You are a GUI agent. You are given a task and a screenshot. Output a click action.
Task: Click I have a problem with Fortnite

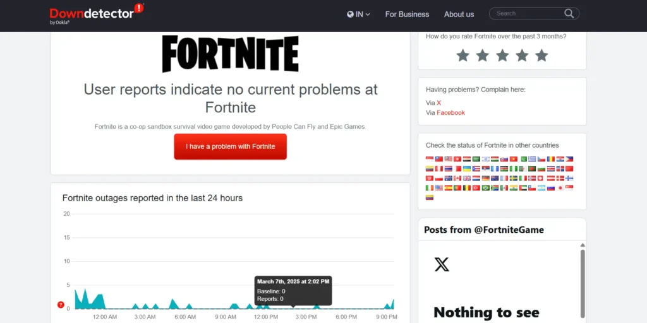coord(230,146)
